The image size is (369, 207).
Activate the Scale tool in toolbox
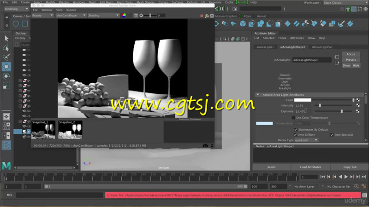pyautogui.click(x=6, y=86)
